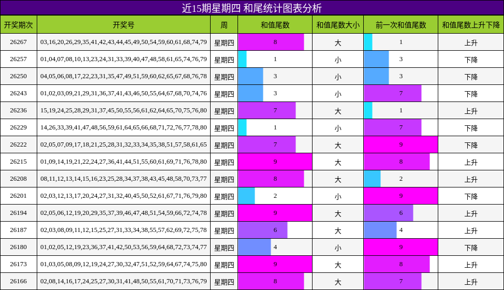
Task: Select period number 26257
Action: (x=18, y=59)
